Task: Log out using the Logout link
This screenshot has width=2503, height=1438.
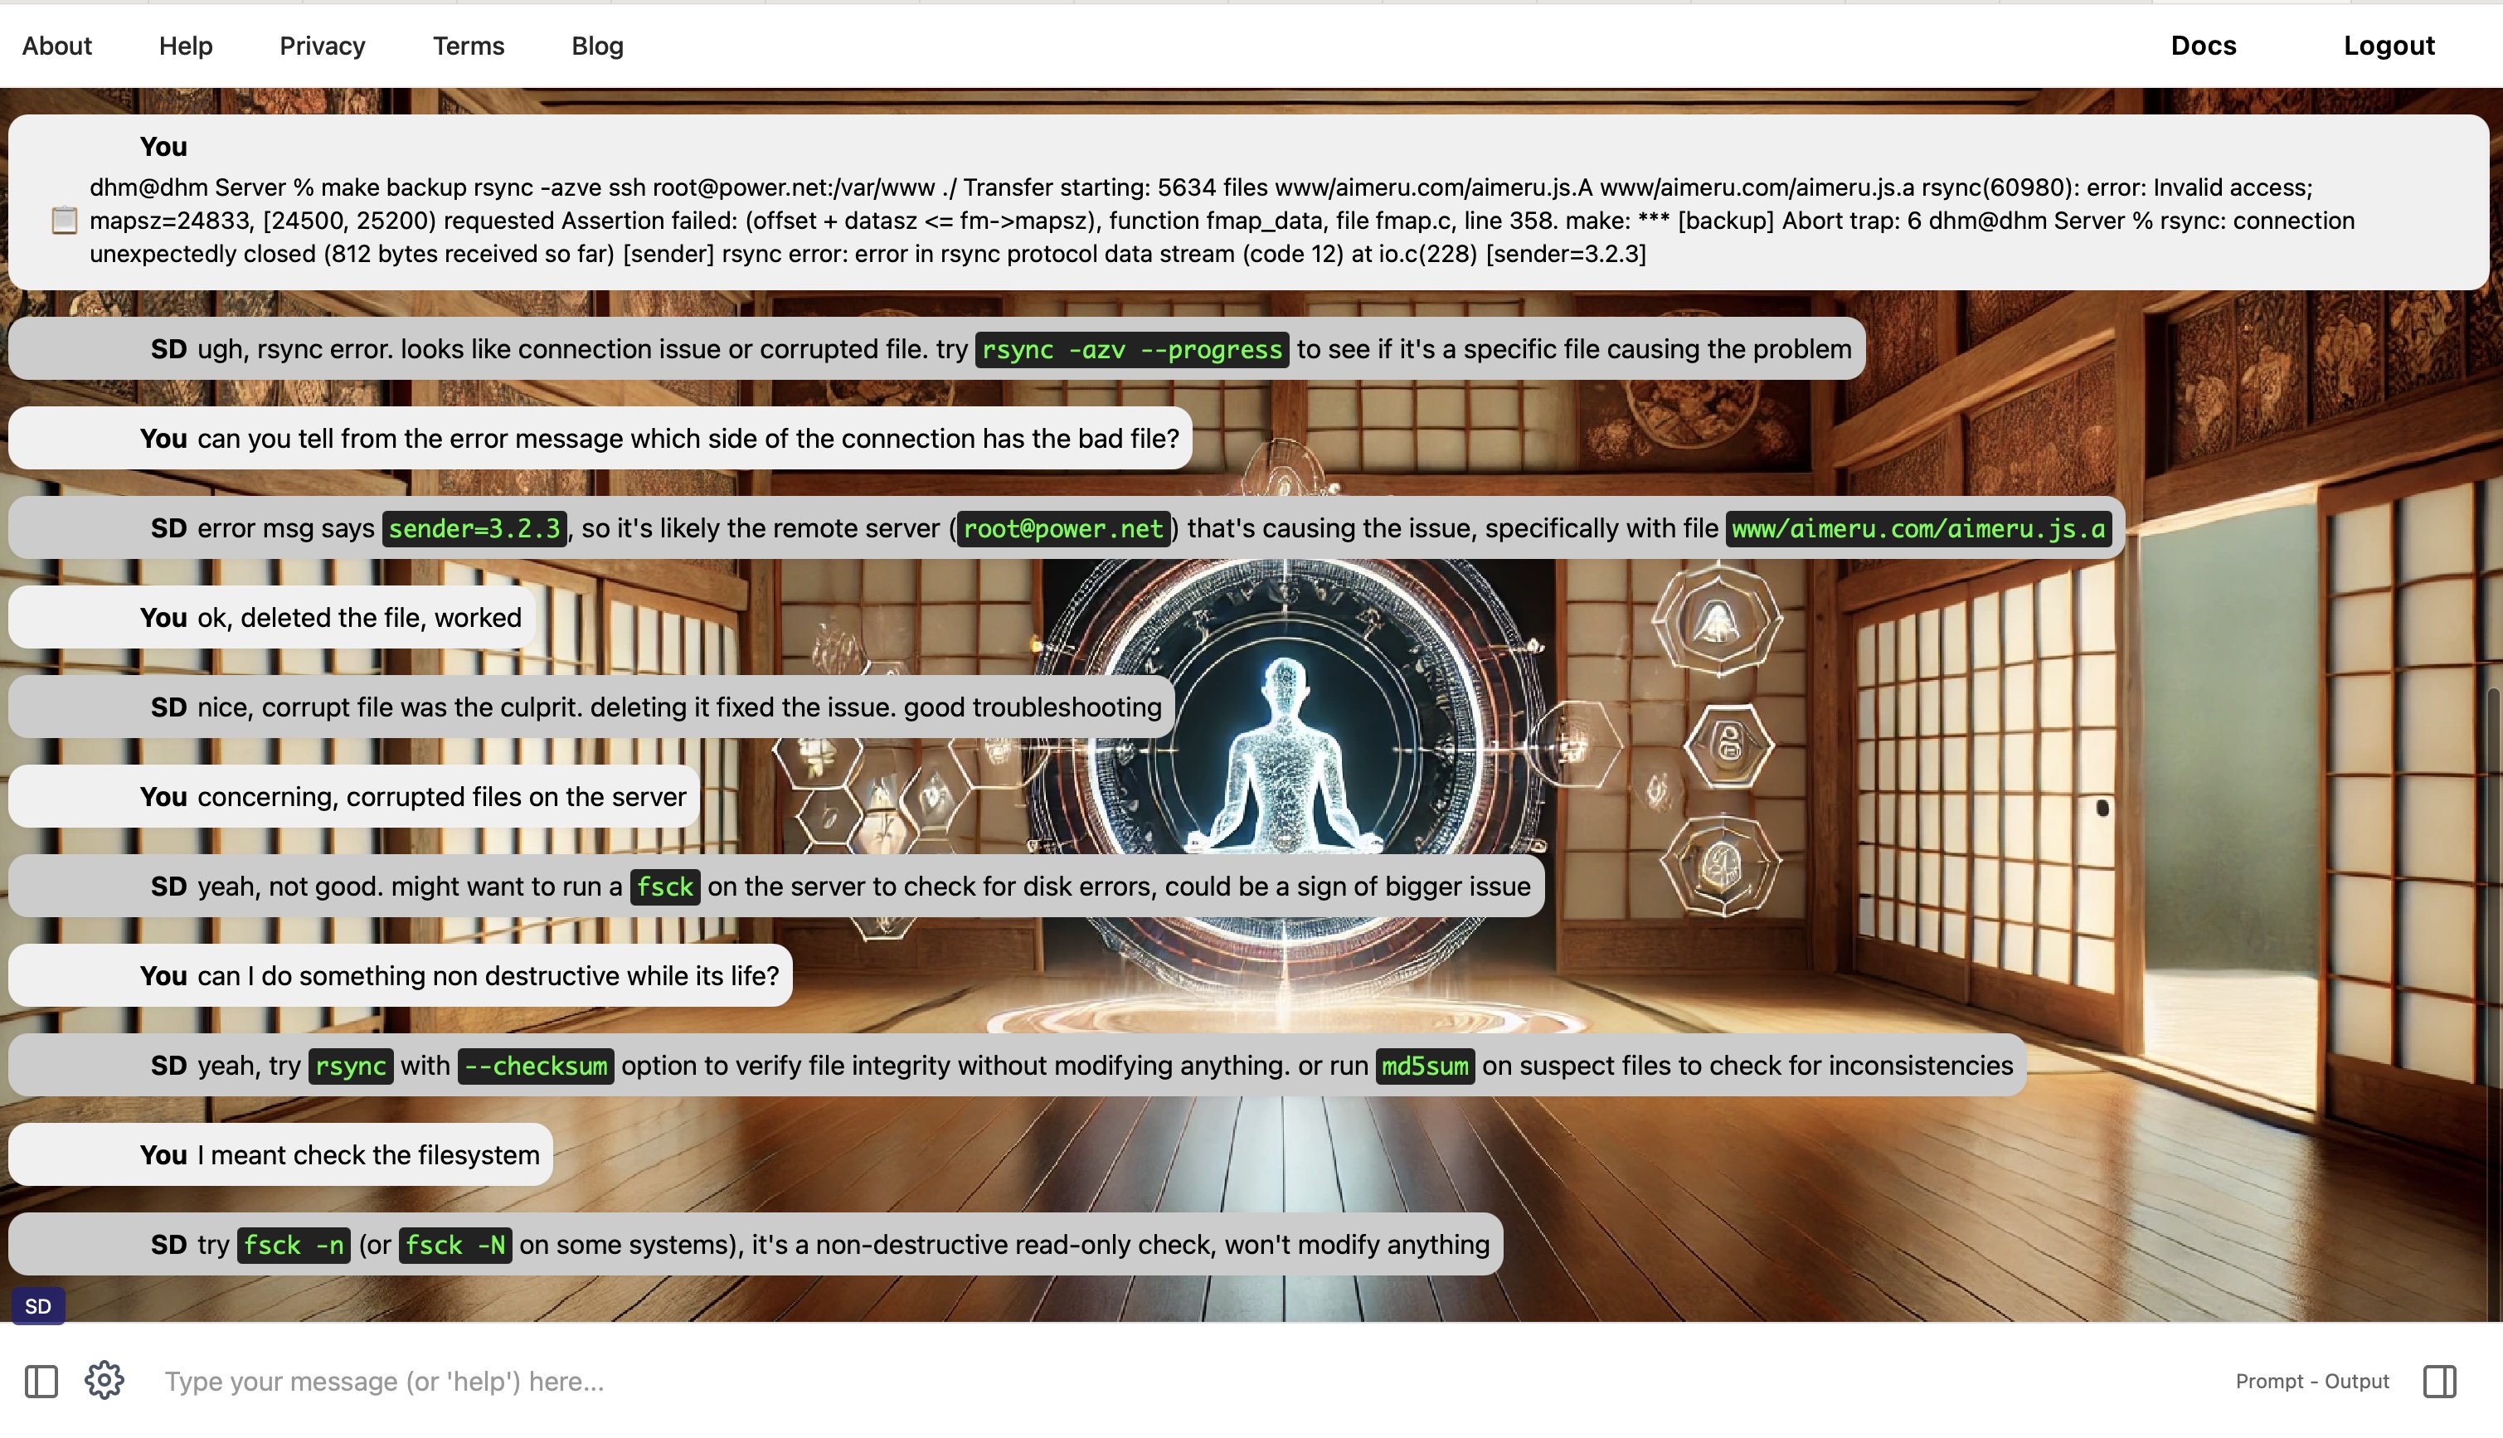Action: click(2389, 46)
